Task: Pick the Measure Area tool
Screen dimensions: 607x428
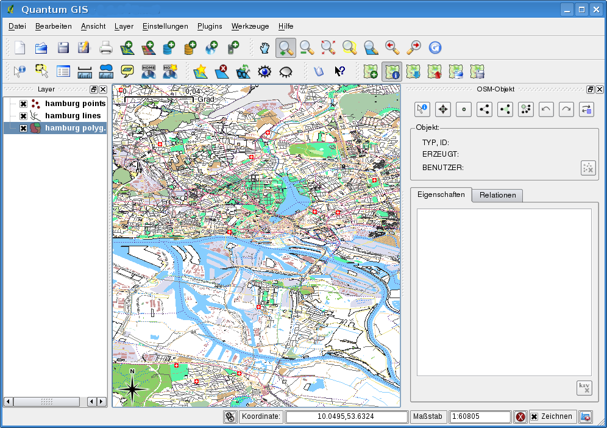Action: click(105, 71)
